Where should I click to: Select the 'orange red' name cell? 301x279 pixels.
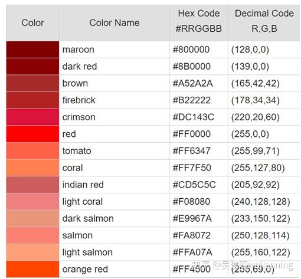(114, 269)
